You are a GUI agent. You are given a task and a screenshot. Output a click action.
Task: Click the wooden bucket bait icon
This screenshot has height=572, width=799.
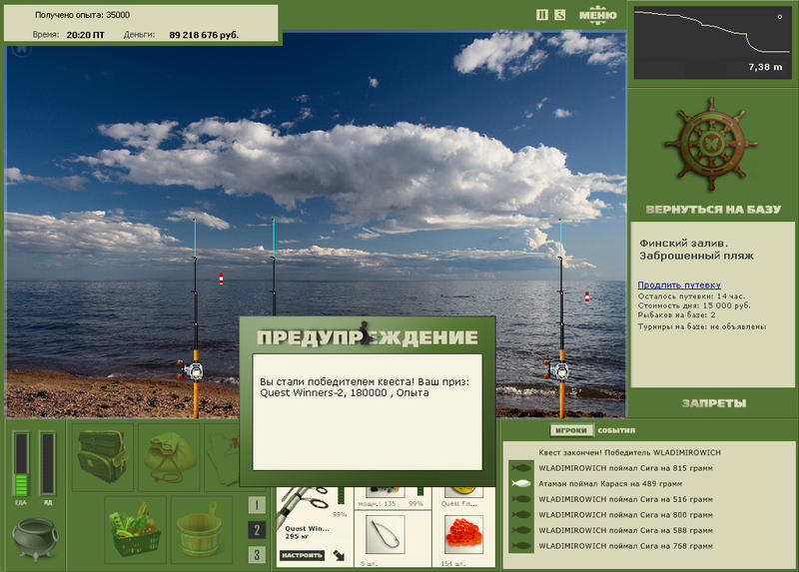pos(201,529)
